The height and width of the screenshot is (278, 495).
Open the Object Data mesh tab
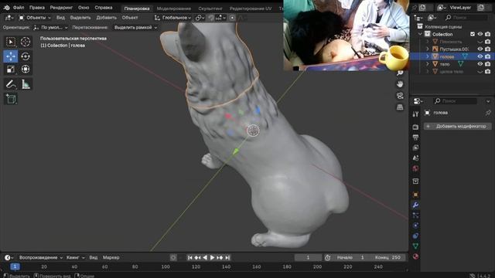(x=415, y=246)
